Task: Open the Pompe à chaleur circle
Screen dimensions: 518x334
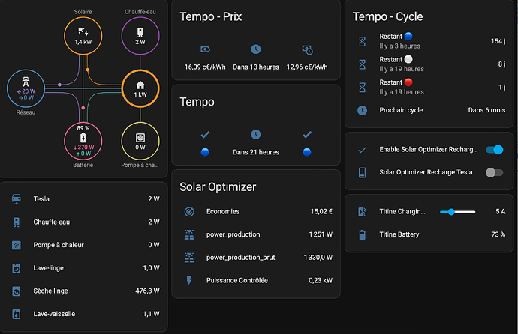Action: point(140,142)
